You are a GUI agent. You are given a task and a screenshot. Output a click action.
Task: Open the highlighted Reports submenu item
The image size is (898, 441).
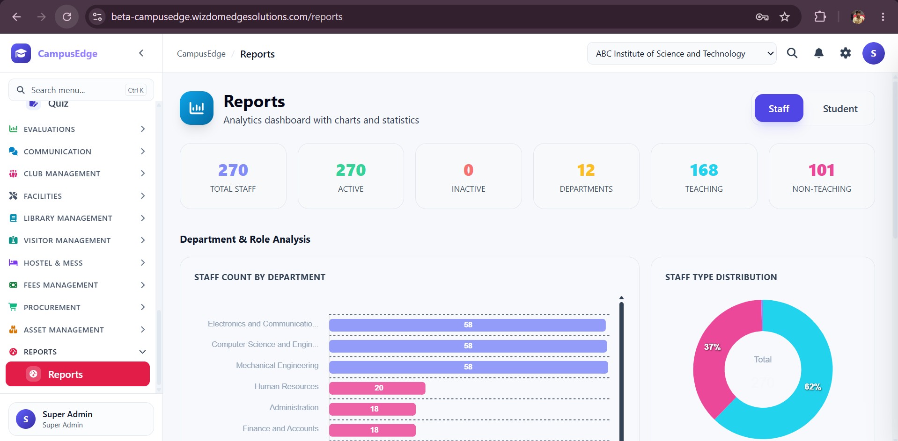pyautogui.click(x=78, y=374)
